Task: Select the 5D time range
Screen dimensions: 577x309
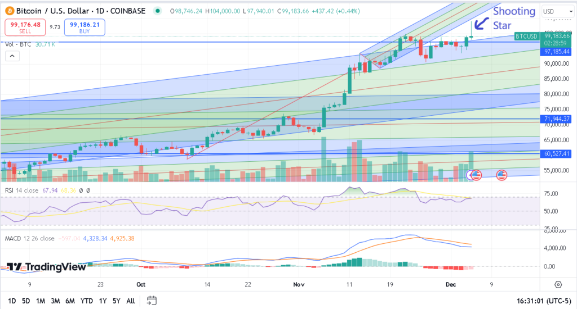Action: tap(26, 301)
